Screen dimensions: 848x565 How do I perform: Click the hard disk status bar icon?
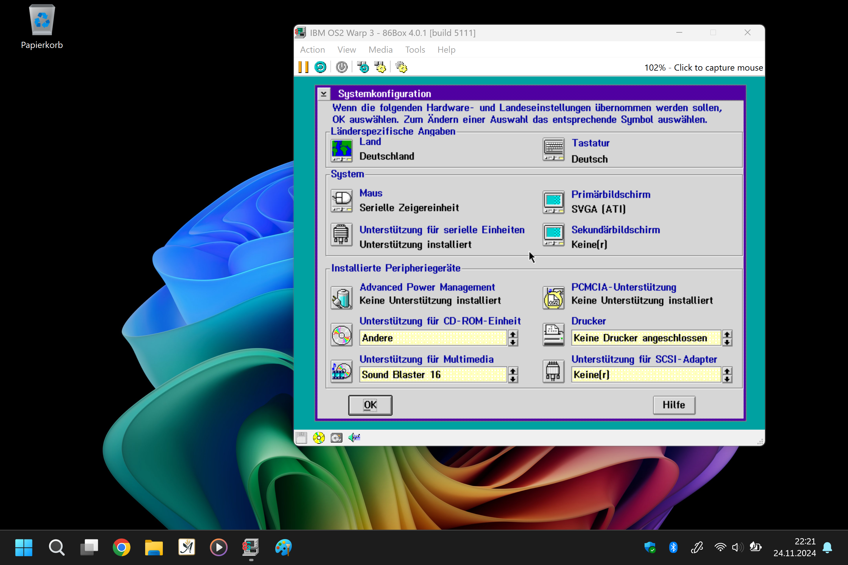(x=336, y=438)
